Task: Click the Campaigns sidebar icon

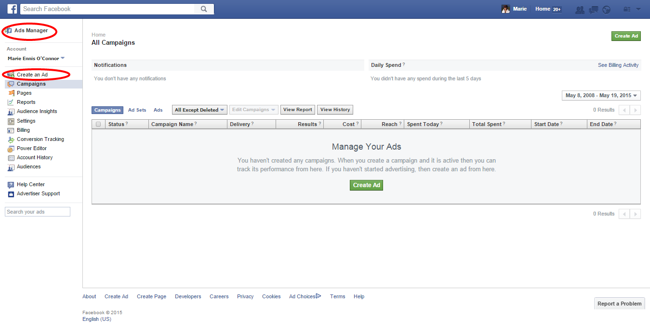Action: coord(11,84)
